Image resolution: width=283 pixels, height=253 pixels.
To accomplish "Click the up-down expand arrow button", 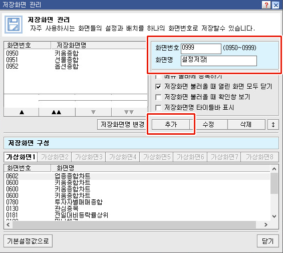I will point(273,124).
